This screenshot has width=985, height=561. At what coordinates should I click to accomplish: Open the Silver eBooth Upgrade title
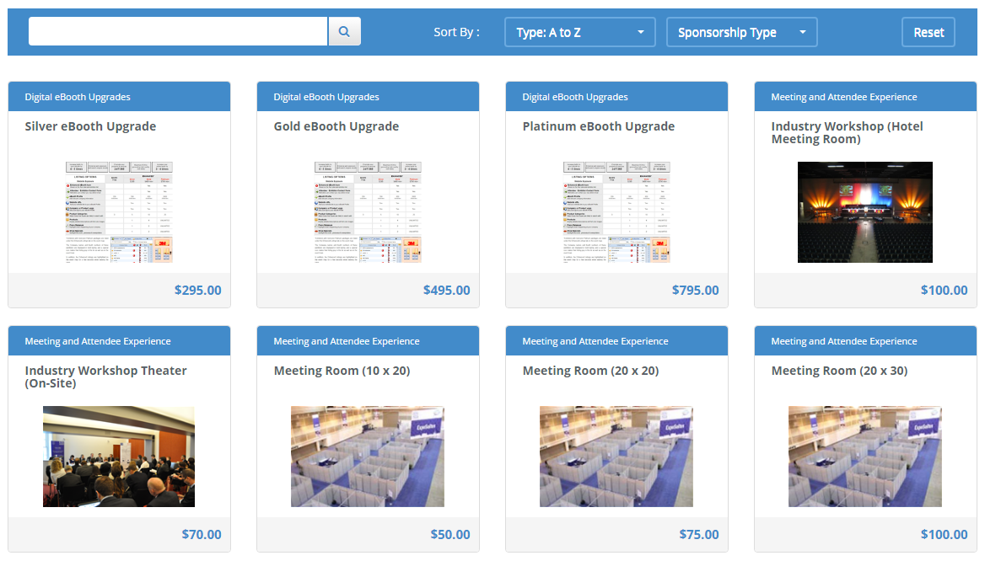point(90,126)
